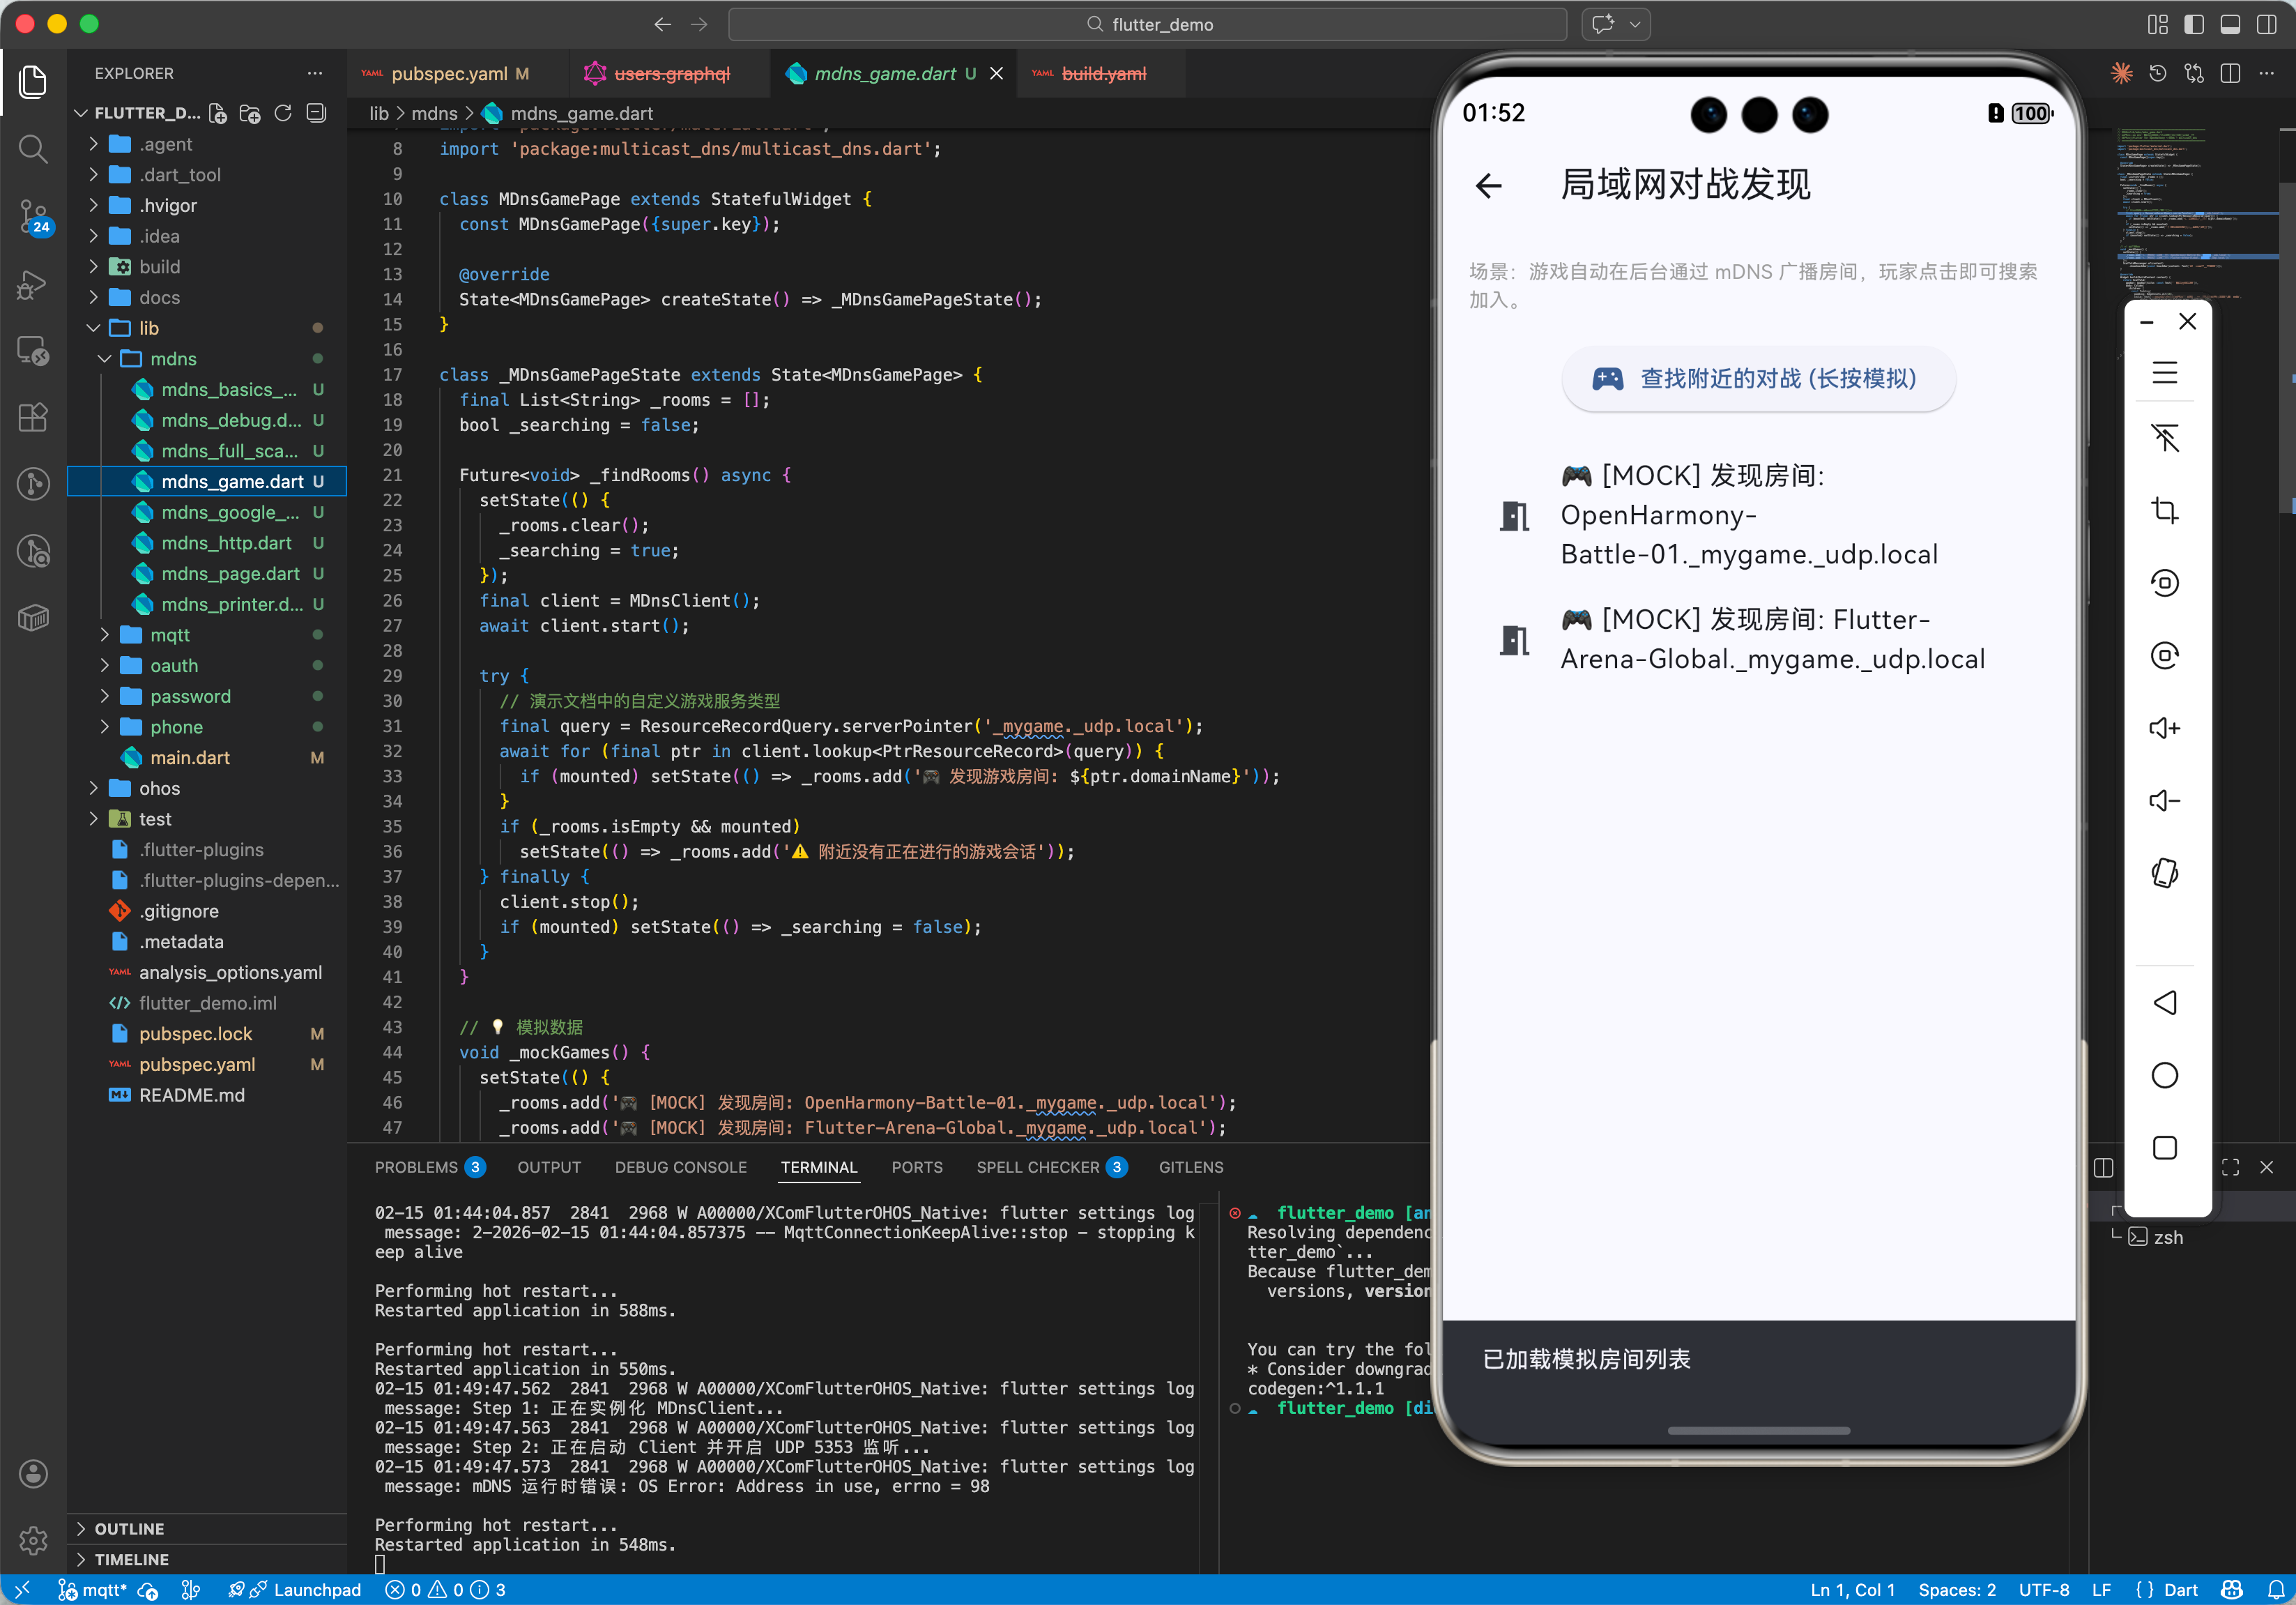
Task: Click the emulator volume up icon
Action: pyautogui.click(x=2164, y=728)
